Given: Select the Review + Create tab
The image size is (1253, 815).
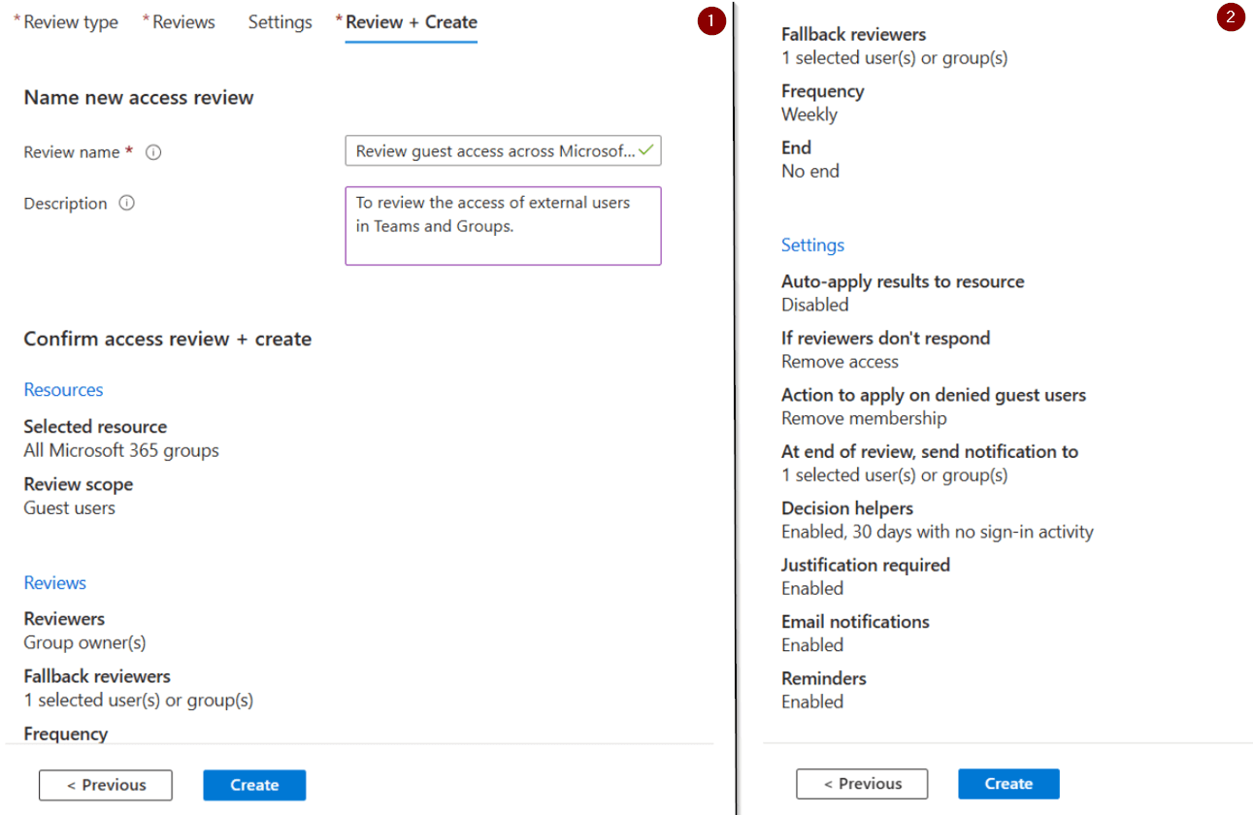Looking at the screenshot, I should coord(411,22).
